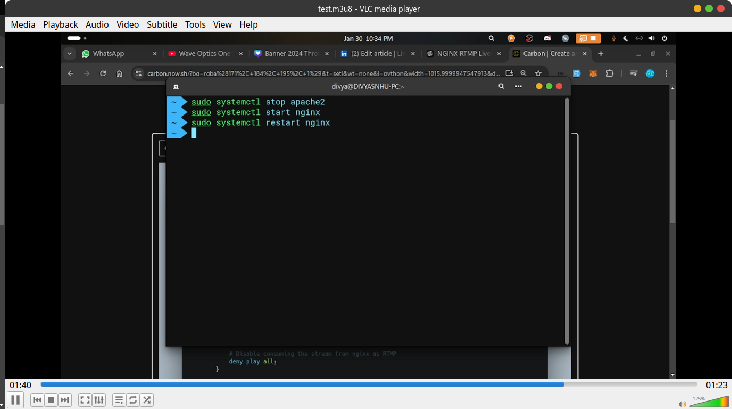Skip to next media item
Image resolution: width=732 pixels, height=409 pixels.
coord(65,399)
